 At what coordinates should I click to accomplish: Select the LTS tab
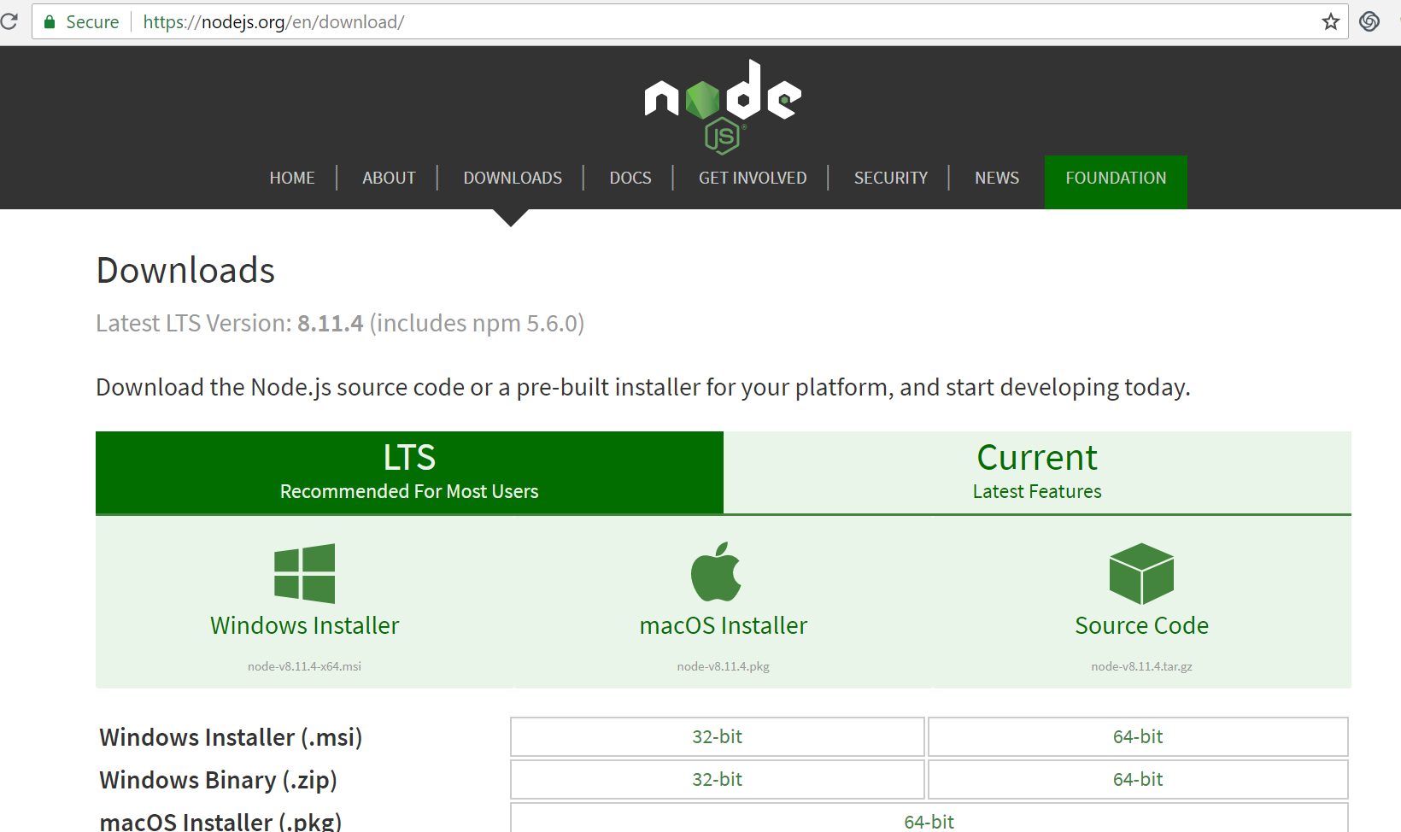(409, 472)
